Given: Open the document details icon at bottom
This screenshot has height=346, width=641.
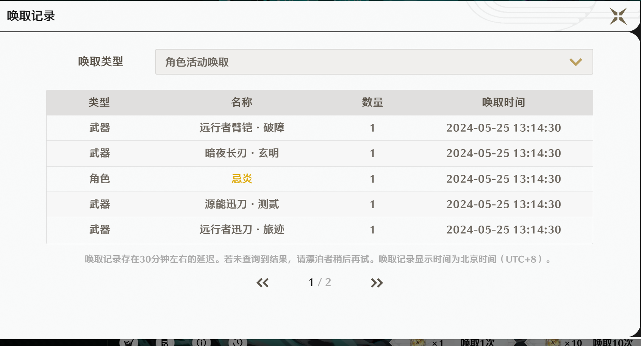Looking at the screenshot, I should tap(165, 342).
